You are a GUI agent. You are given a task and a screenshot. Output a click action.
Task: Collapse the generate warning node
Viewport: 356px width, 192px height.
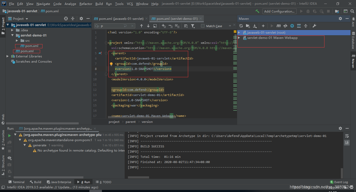(25, 145)
